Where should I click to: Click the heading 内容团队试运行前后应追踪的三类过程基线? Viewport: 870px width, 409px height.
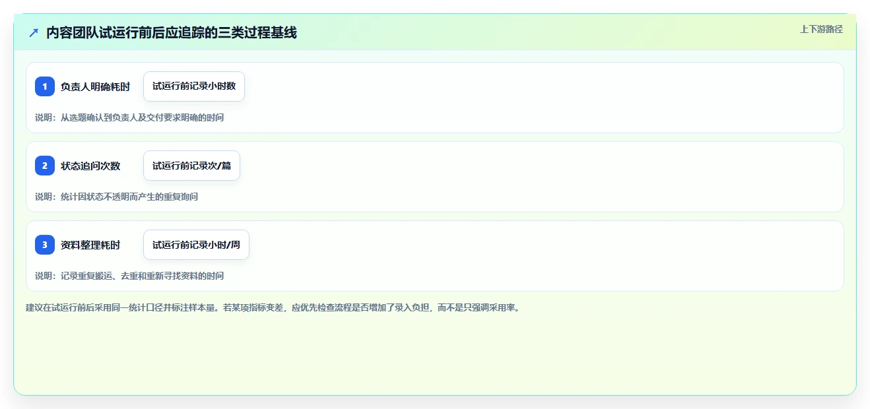(x=172, y=32)
